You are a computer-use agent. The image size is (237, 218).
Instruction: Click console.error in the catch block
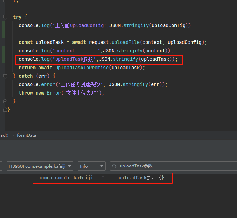(x=37, y=84)
